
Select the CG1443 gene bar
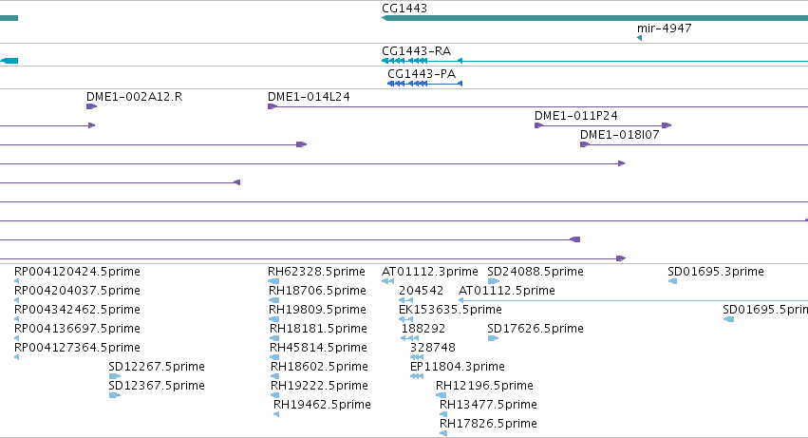click(594, 18)
